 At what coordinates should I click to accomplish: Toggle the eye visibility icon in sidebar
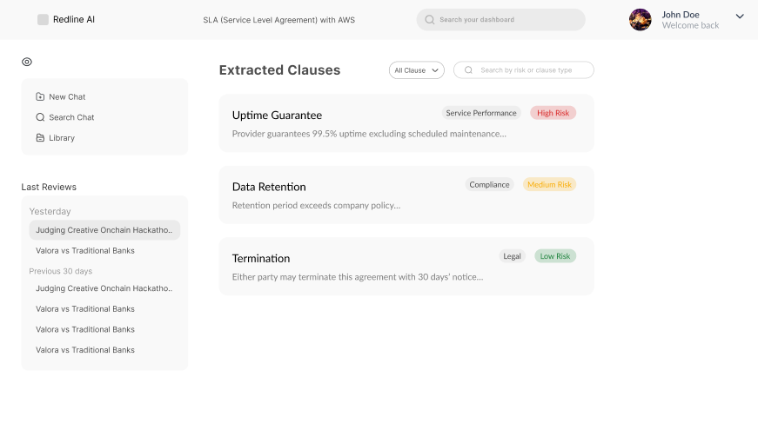[x=27, y=62]
